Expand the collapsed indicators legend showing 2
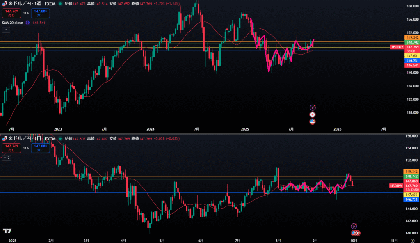The width and height of the screenshot is (420, 243). (x=7, y=158)
